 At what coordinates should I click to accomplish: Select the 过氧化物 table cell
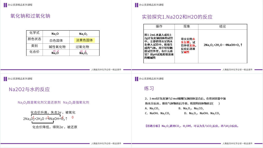pyautogui.click(x=82, y=47)
